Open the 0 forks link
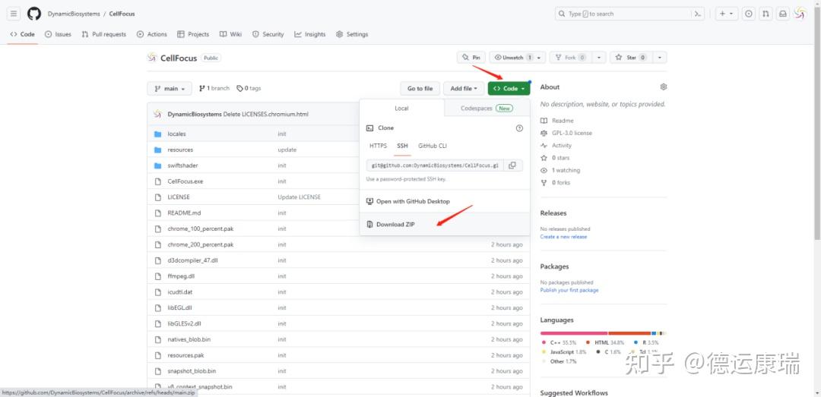Image resolution: width=821 pixels, height=397 pixels. tap(555, 183)
